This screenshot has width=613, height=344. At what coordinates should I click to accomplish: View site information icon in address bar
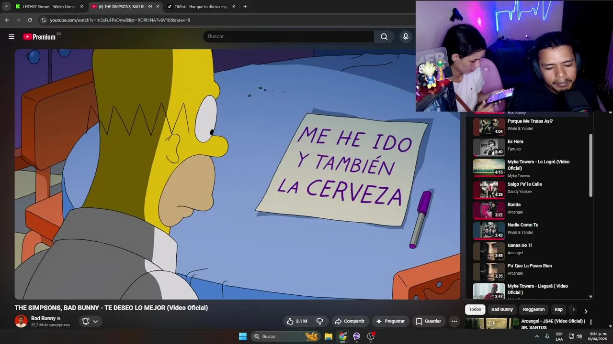tap(44, 20)
